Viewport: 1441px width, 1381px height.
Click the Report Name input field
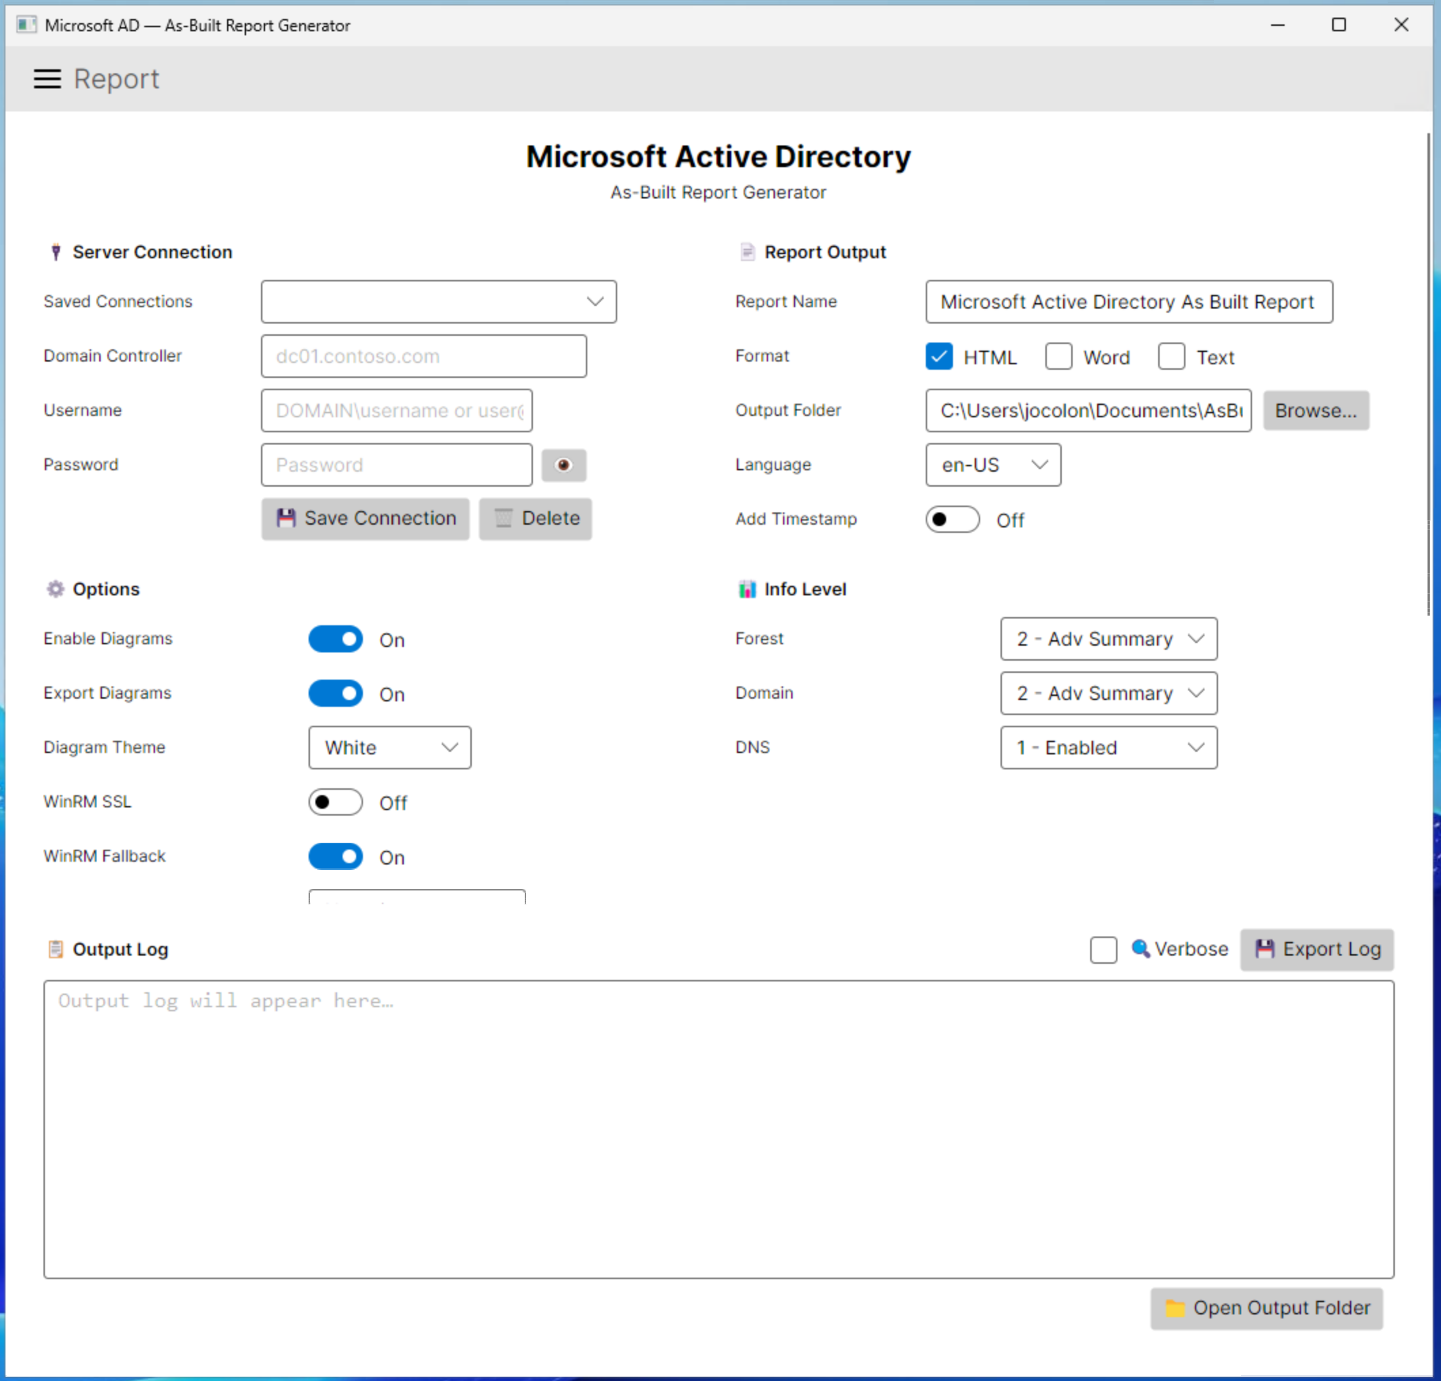click(x=1128, y=301)
